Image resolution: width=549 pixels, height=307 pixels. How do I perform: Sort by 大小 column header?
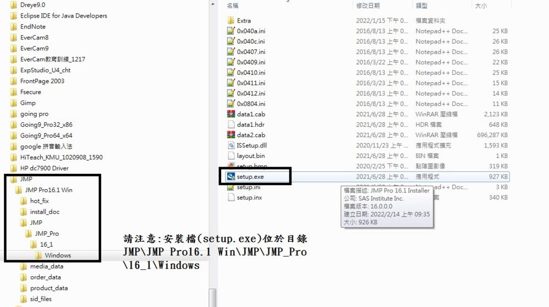pyautogui.click(x=481, y=5)
